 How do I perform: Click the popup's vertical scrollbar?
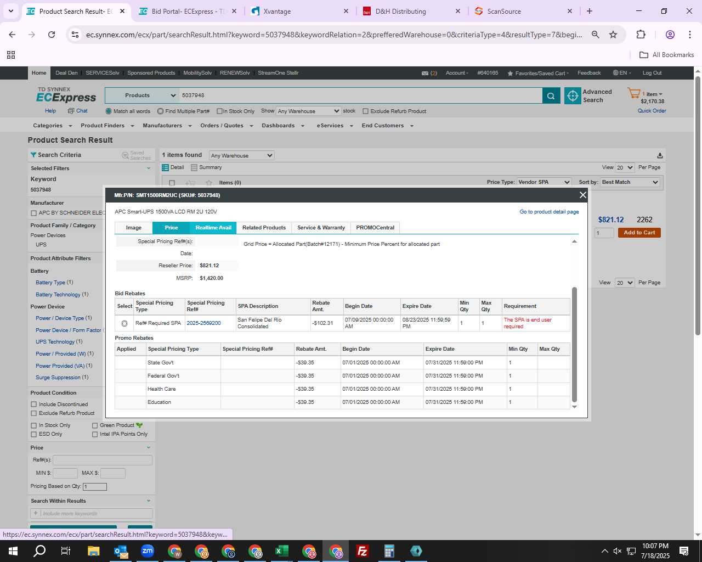(x=574, y=344)
